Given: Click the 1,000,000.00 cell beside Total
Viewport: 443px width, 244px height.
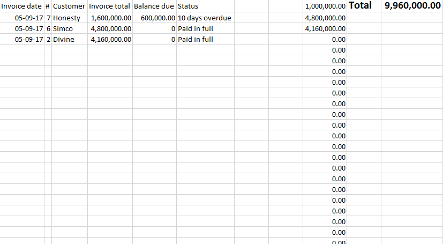Looking at the screenshot, I should [325, 6].
